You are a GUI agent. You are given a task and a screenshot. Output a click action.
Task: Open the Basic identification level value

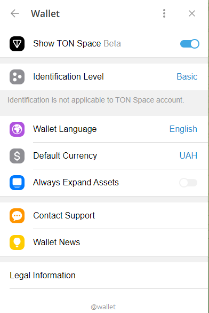point(187,77)
